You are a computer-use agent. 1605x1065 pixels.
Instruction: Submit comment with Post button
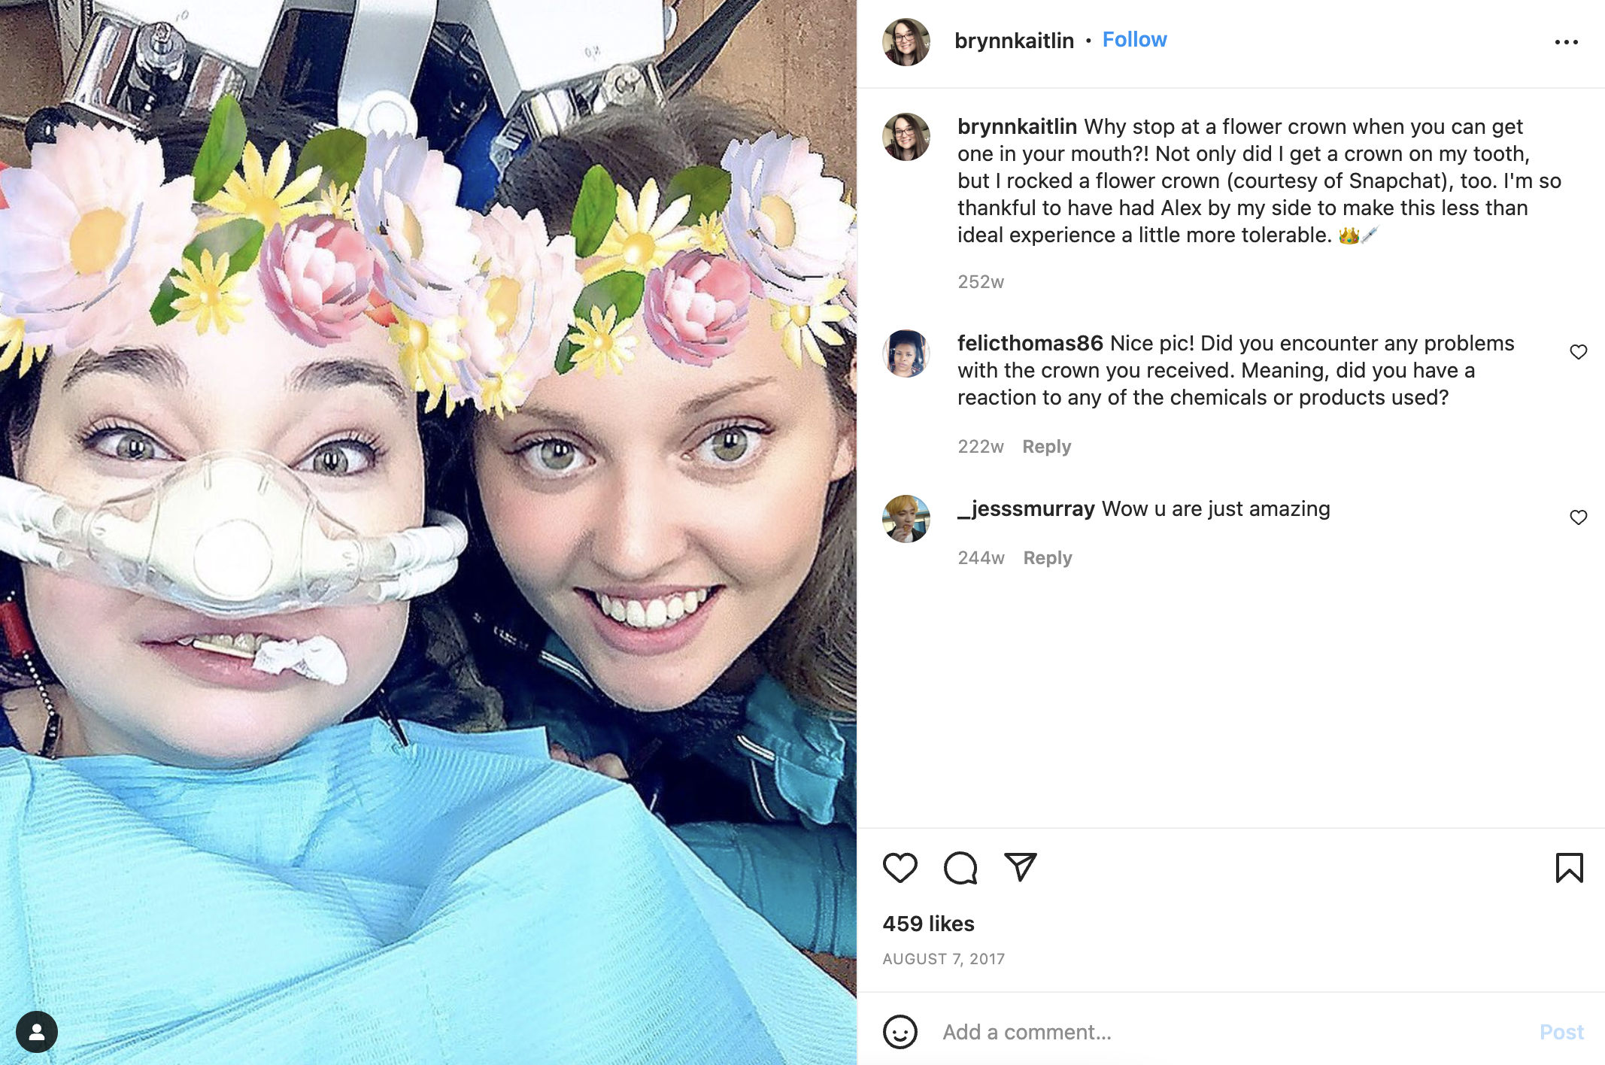[x=1561, y=1032]
